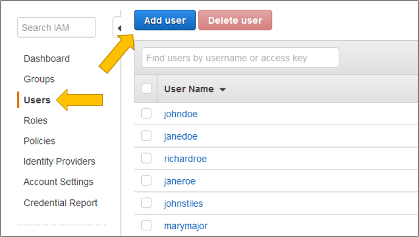Focus the Search IAM field

click(57, 27)
